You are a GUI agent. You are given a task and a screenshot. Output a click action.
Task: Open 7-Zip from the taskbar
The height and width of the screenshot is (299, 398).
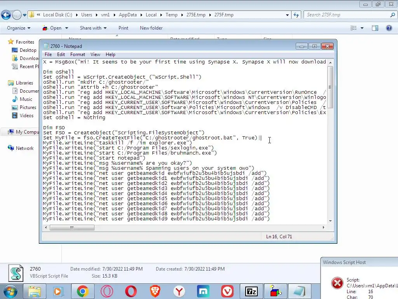click(x=251, y=291)
